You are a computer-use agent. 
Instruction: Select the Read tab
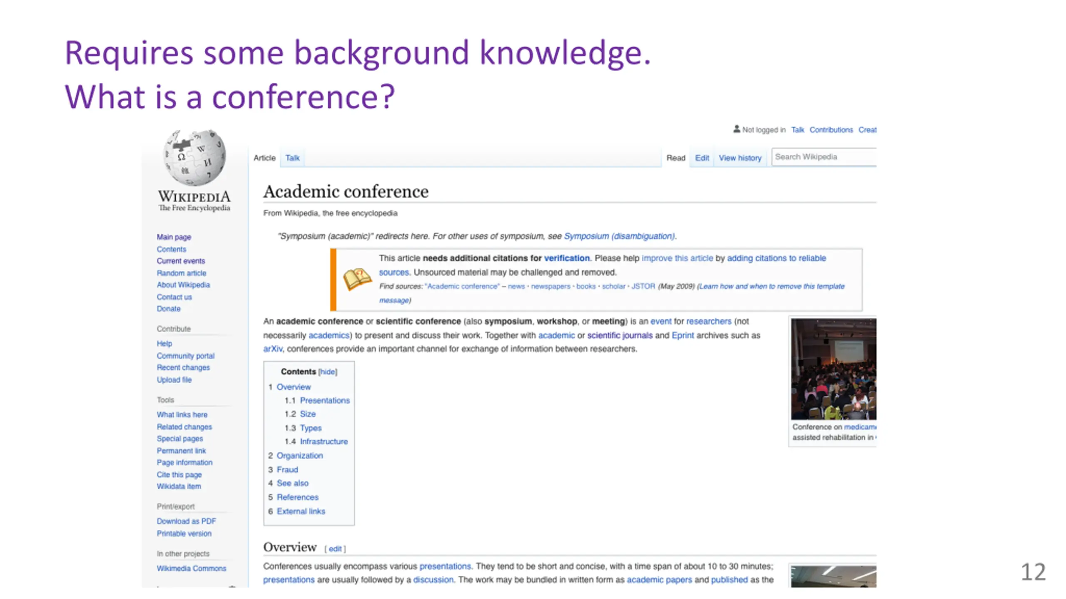pyautogui.click(x=675, y=158)
